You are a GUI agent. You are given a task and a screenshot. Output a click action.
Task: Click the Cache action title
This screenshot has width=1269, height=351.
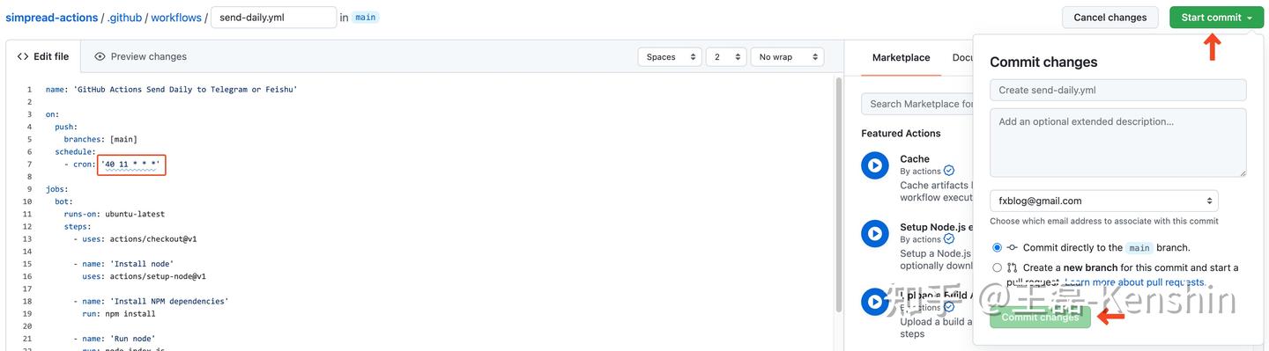(915, 159)
